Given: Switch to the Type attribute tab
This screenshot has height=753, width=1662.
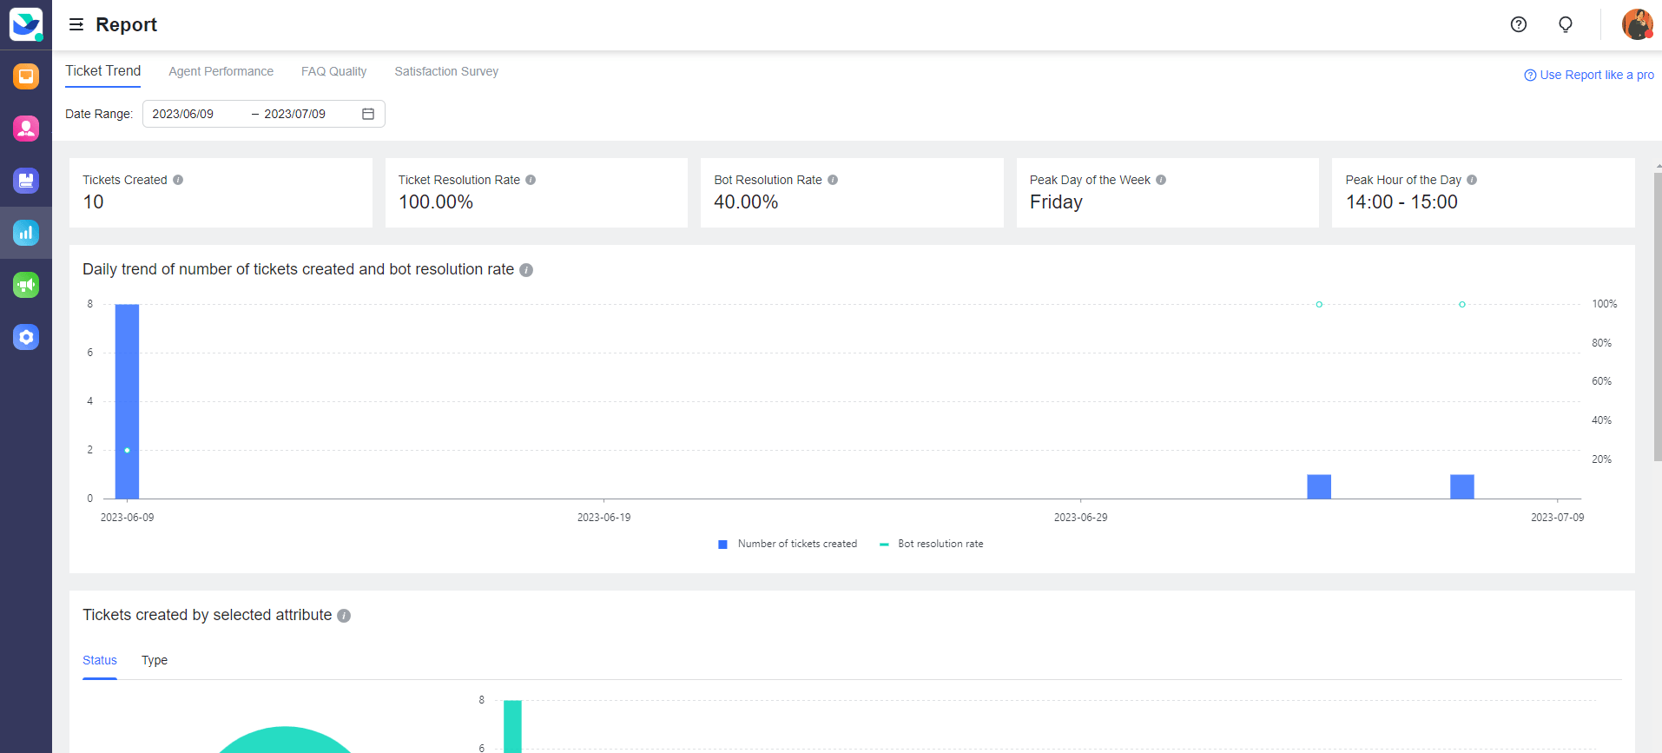Looking at the screenshot, I should [x=155, y=660].
